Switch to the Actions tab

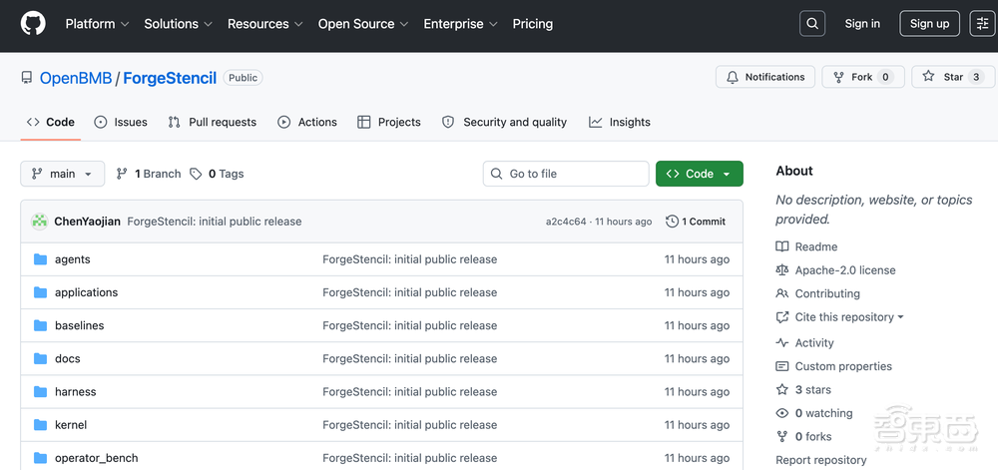pos(307,122)
